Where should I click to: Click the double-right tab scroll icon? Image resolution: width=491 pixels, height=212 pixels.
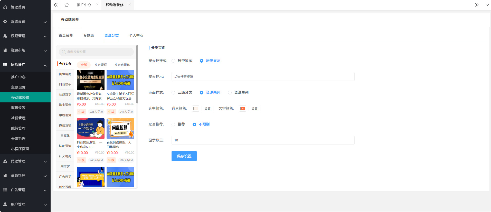pos(477,5)
